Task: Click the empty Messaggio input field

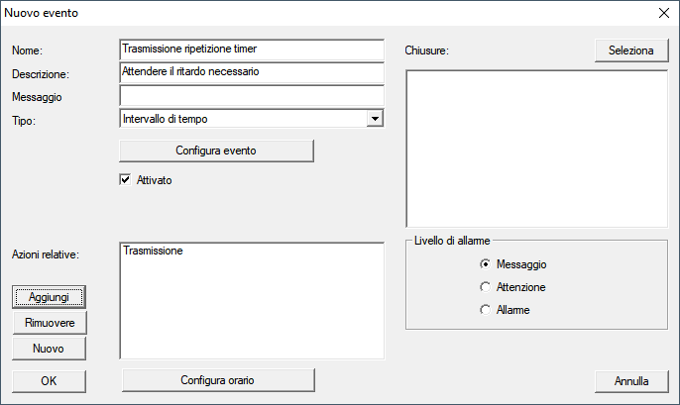Action: click(x=251, y=96)
